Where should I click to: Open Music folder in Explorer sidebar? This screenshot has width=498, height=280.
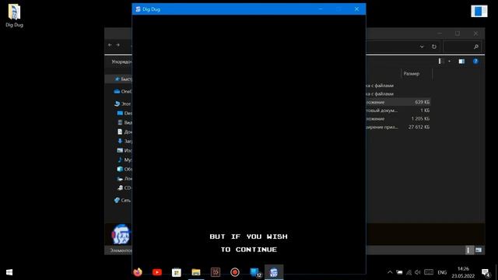click(x=124, y=159)
